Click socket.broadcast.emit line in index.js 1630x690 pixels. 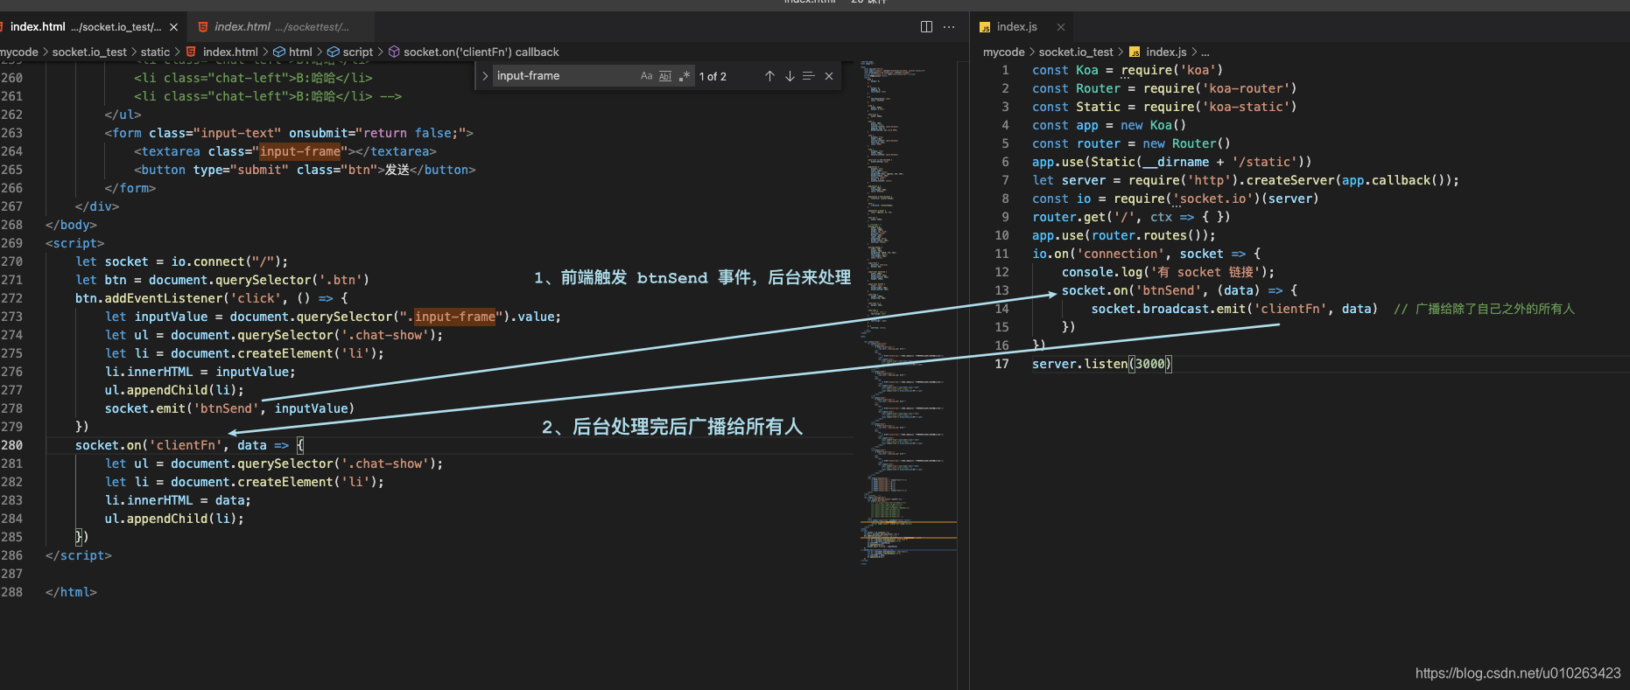point(1234,309)
